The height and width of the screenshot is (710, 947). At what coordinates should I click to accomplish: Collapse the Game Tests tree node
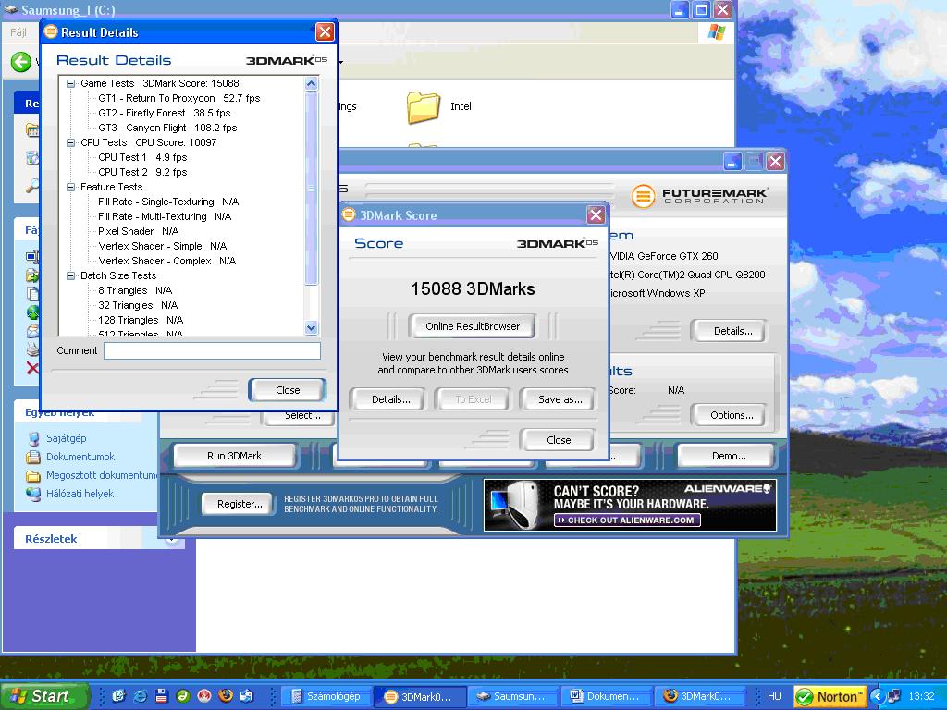[x=70, y=83]
